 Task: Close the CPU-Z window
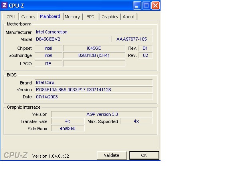(155, 6)
